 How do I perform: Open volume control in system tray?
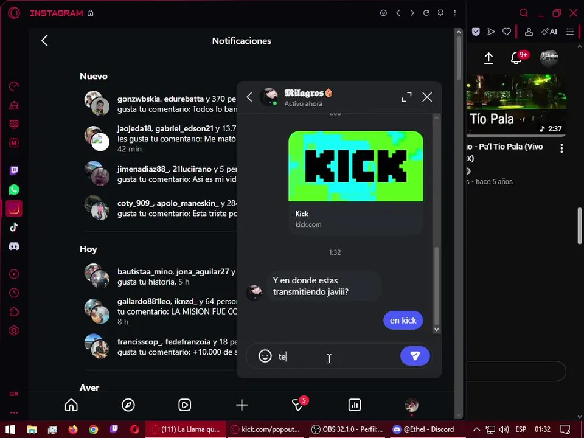[x=504, y=429]
